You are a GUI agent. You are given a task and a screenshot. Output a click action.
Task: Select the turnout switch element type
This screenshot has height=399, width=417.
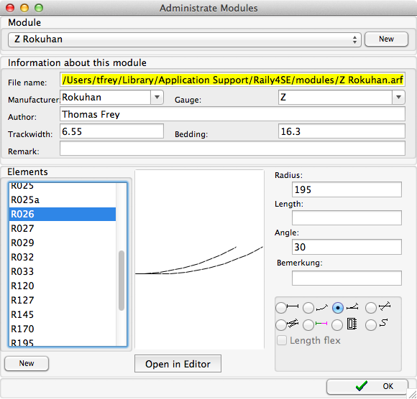point(338,308)
